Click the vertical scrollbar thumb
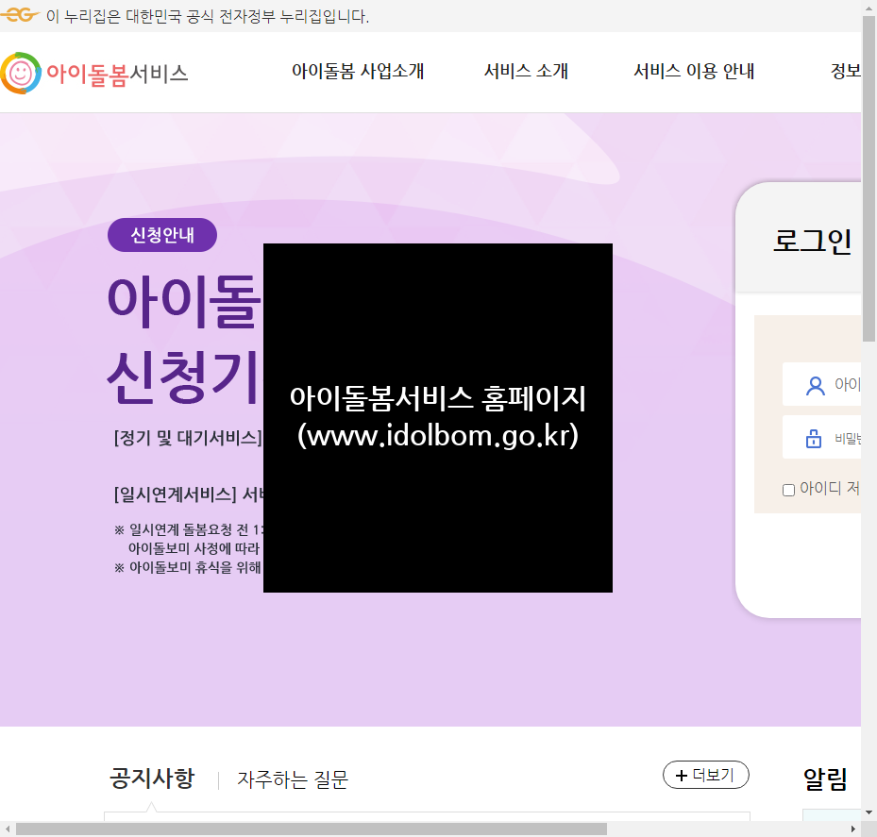Viewport: 877px width, 837px height. (x=869, y=179)
